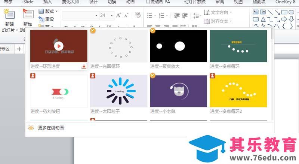Select the 进度--聚集放大 thumbnail
299x164 pixels.
[x=179, y=46]
